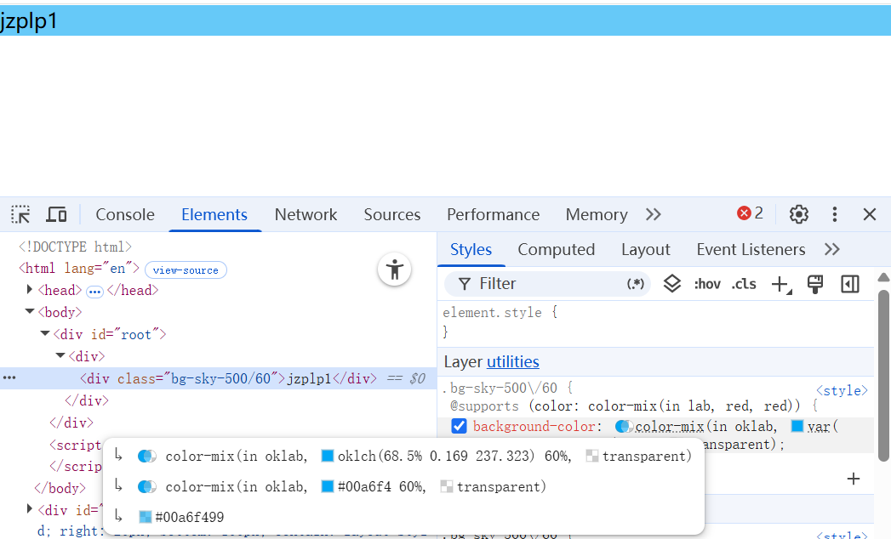891x539 pixels.
Task: Select the html lang="en" element row
Action: pos(79,268)
